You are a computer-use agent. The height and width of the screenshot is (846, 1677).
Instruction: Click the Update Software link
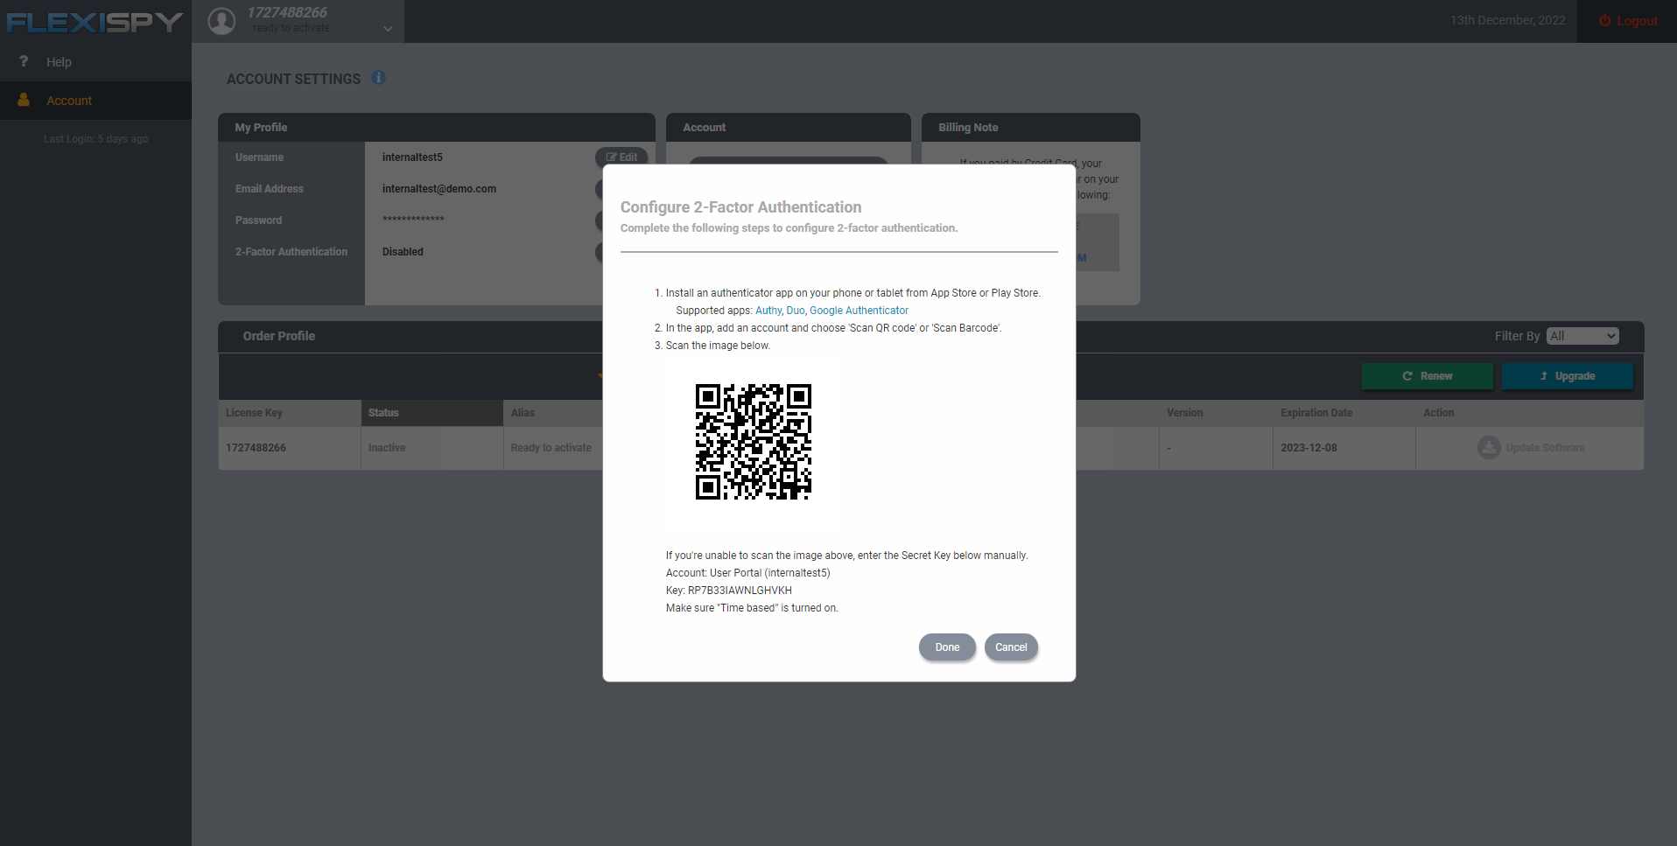point(1545,448)
